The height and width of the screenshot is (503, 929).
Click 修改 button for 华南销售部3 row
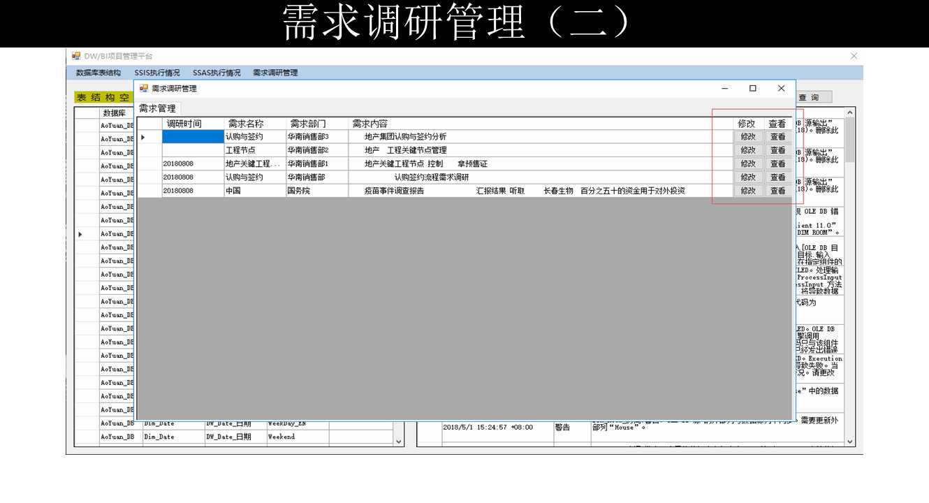click(748, 137)
